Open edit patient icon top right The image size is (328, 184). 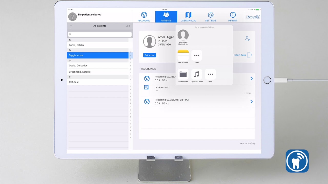pos(247,38)
